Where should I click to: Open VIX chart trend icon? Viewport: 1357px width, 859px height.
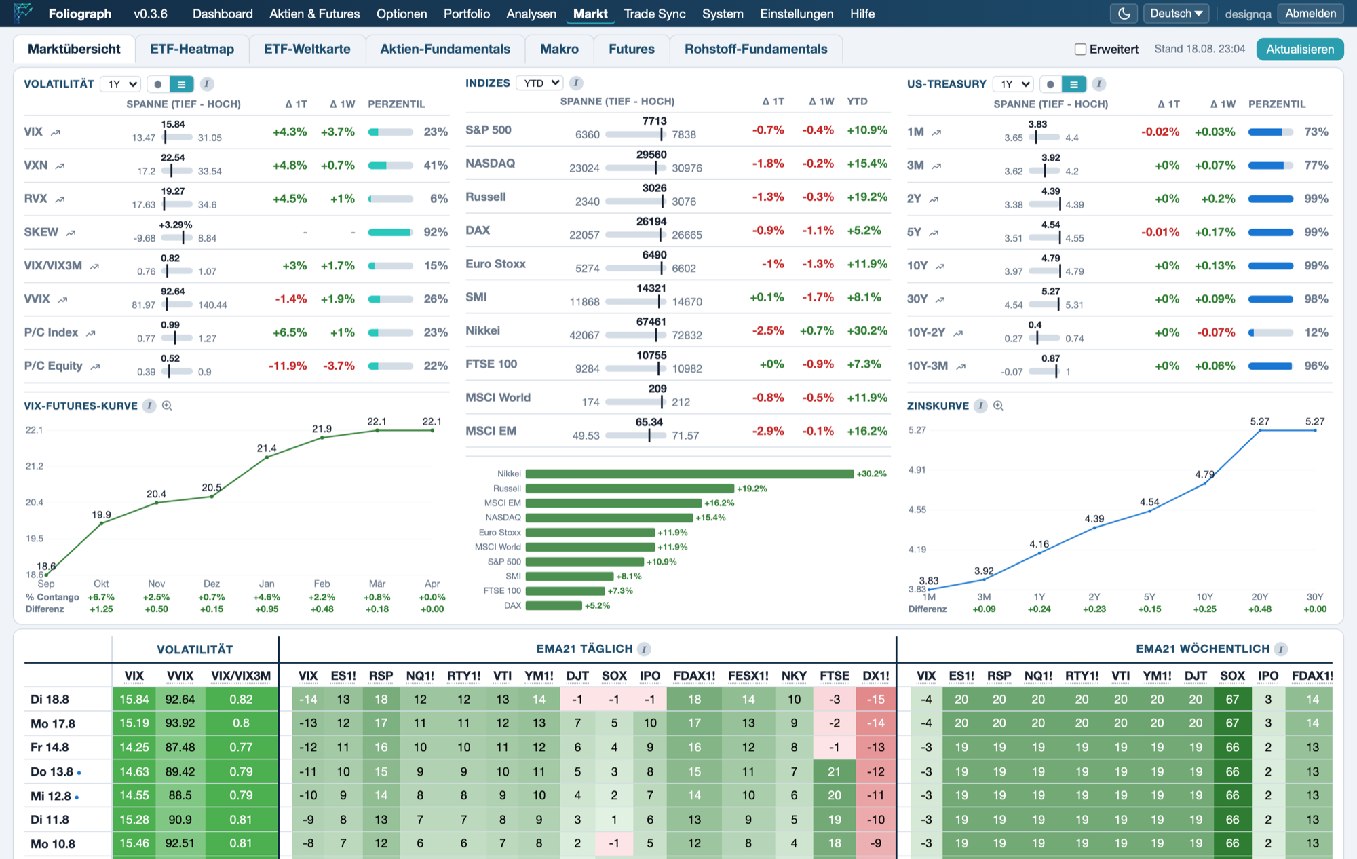[x=56, y=132]
